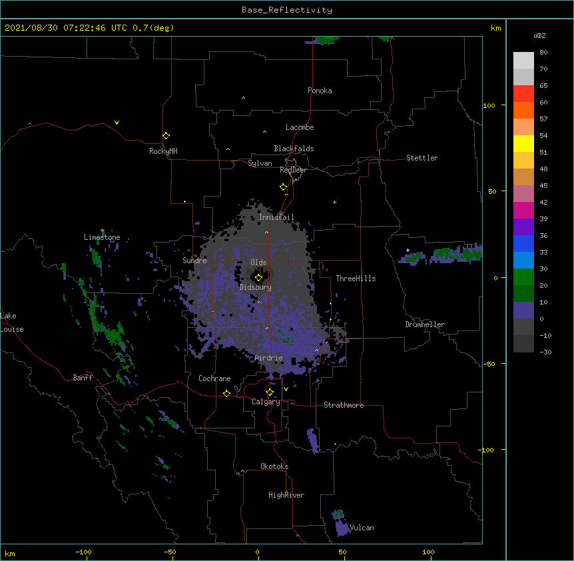Click the yellow radar site marker at Olds
Viewport: 574px width, 561px height.
(258, 278)
